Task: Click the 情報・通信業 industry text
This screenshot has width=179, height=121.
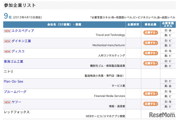Action: pyautogui.click(x=117, y=106)
